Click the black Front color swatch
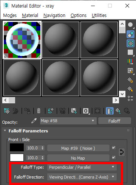Screen dimensions: 136x185 coord(17,147)
